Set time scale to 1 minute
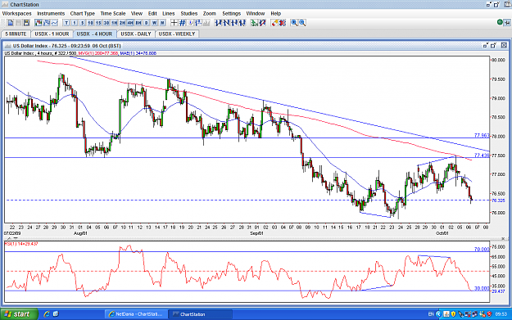This screenshot has width=512, height=320. 75,23
